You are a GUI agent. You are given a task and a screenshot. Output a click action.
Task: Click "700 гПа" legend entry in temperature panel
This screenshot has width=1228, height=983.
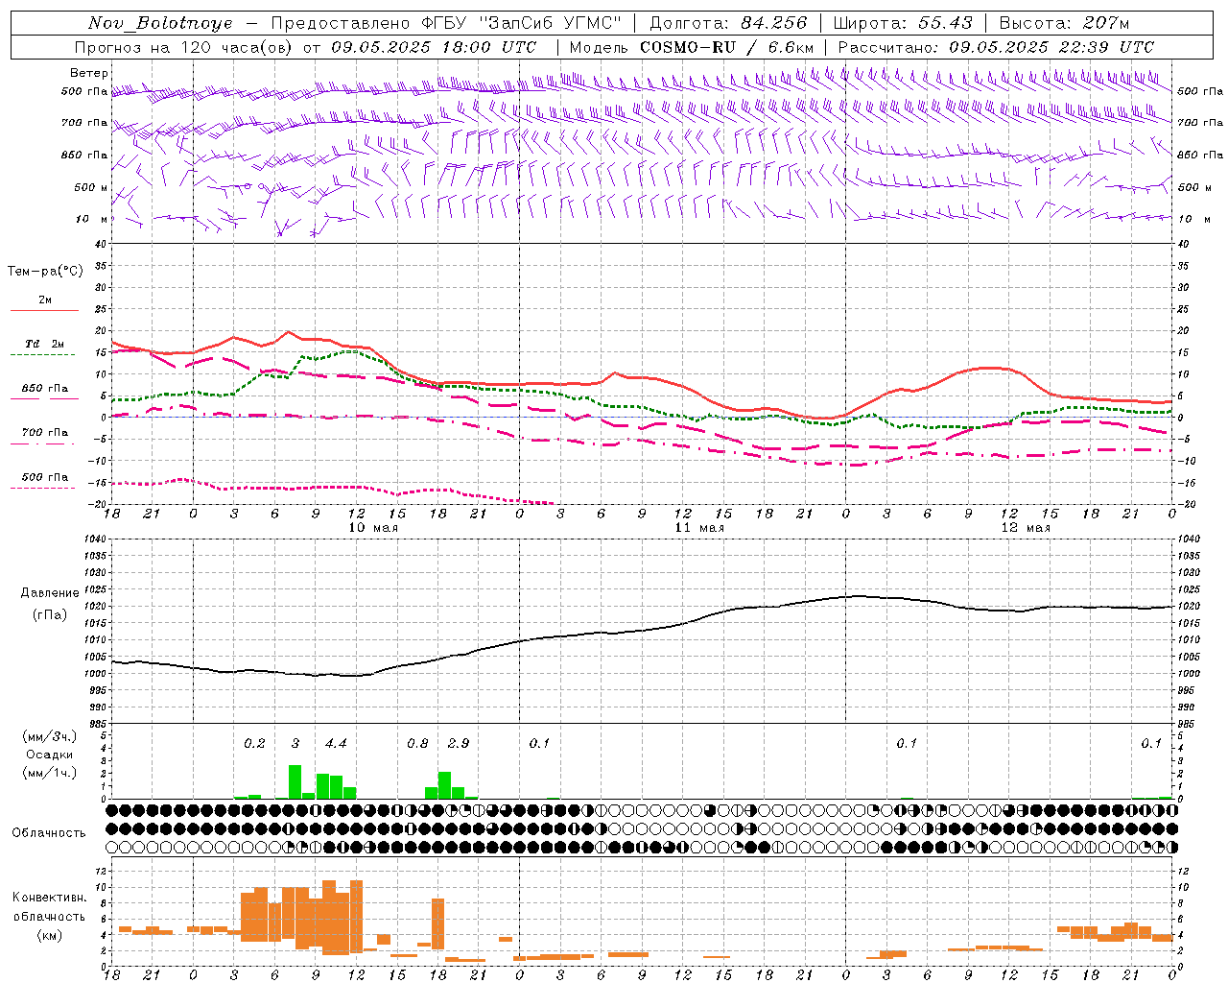click(45, 433)
